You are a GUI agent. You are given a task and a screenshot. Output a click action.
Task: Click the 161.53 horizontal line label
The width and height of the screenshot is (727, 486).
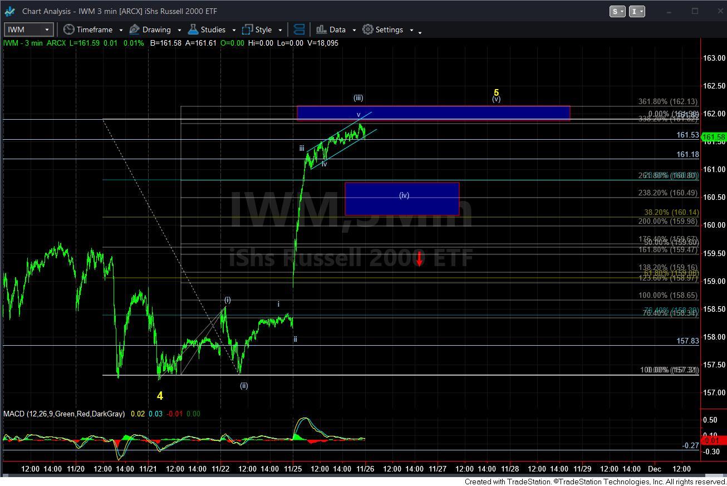pos(687,135)
